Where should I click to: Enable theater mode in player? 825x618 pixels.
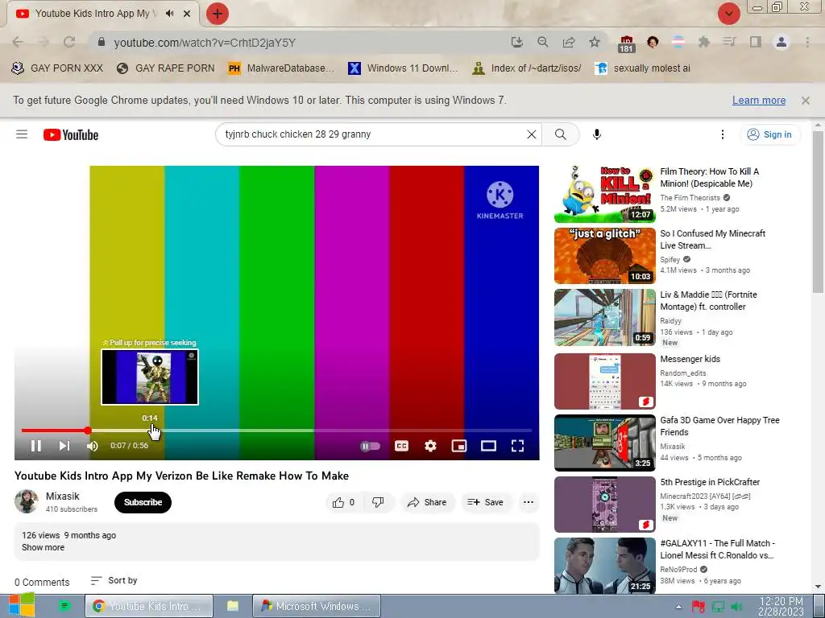click(x=488, y=446)
